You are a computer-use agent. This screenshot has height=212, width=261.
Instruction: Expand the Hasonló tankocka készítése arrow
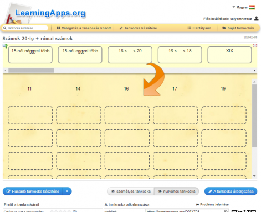pyautogui.click(x=67, y=192)
